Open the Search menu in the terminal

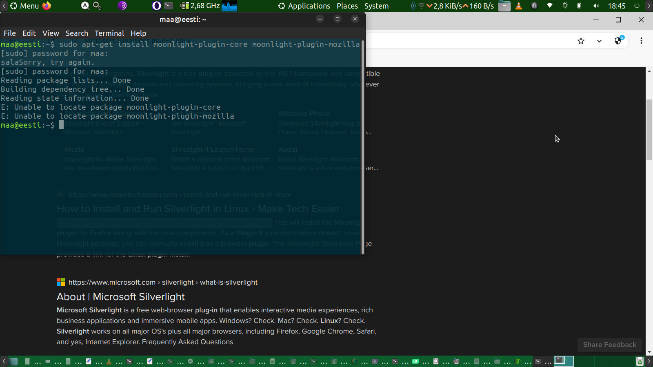[x=77, y=33]
